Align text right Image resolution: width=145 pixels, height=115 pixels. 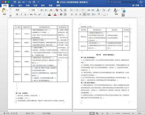coord(80,14)
